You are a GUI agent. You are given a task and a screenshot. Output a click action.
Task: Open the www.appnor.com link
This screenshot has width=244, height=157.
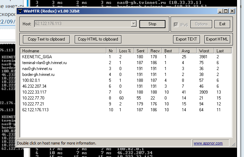[206, 143]
